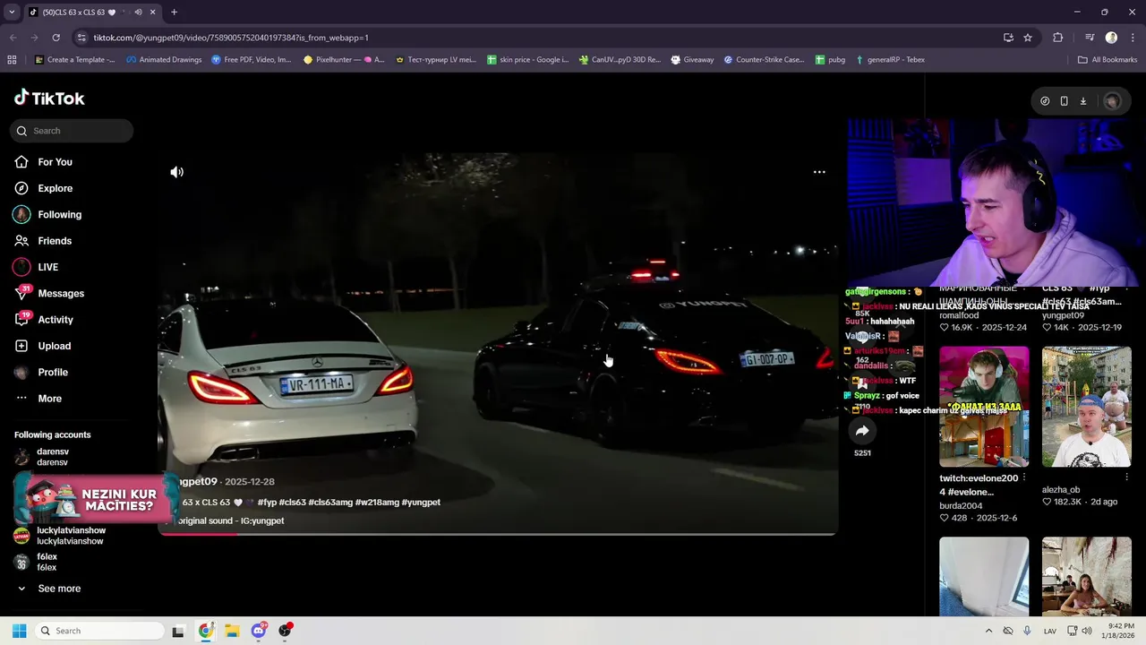This screenshot has height=645, width=1146.
Task: Open Messages in TikTok sidebar
Action: pyautogui.click(x=49, y=293)
